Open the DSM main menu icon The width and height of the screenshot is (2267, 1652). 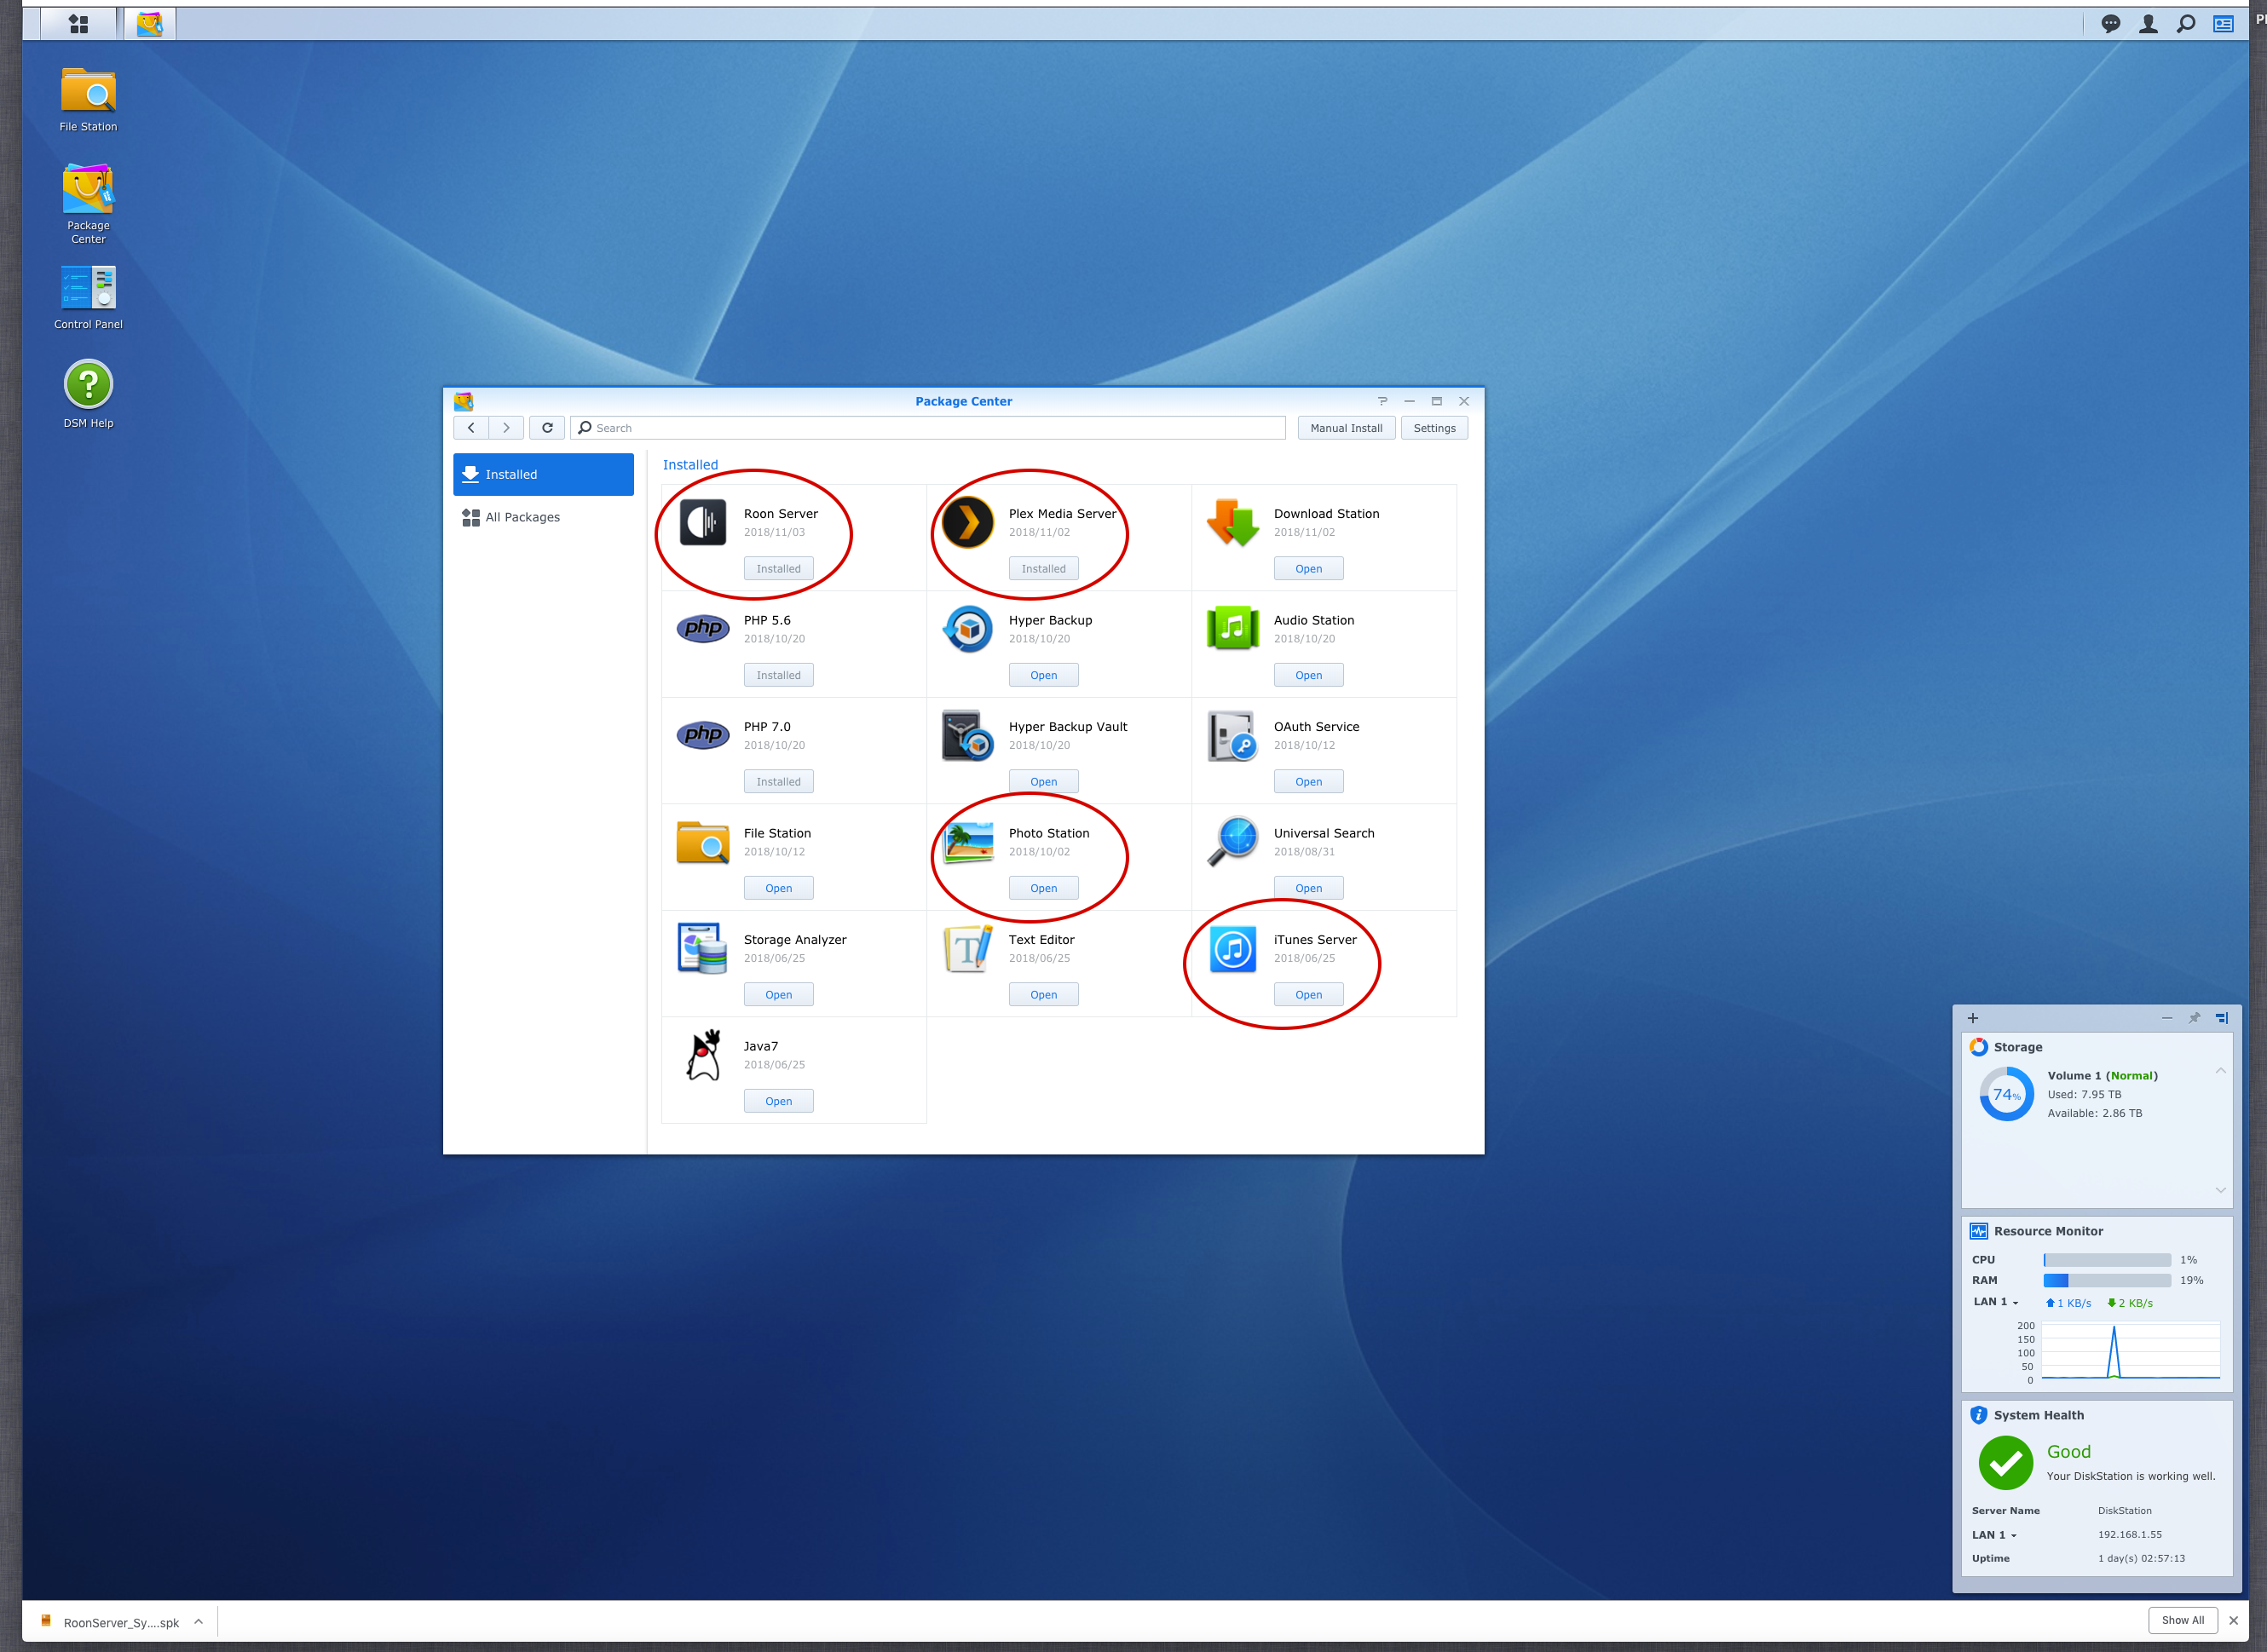78,23
